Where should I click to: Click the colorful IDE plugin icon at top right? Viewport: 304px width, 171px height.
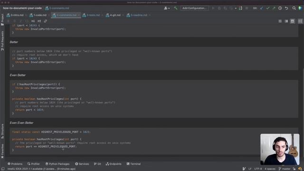click(300, 8)
